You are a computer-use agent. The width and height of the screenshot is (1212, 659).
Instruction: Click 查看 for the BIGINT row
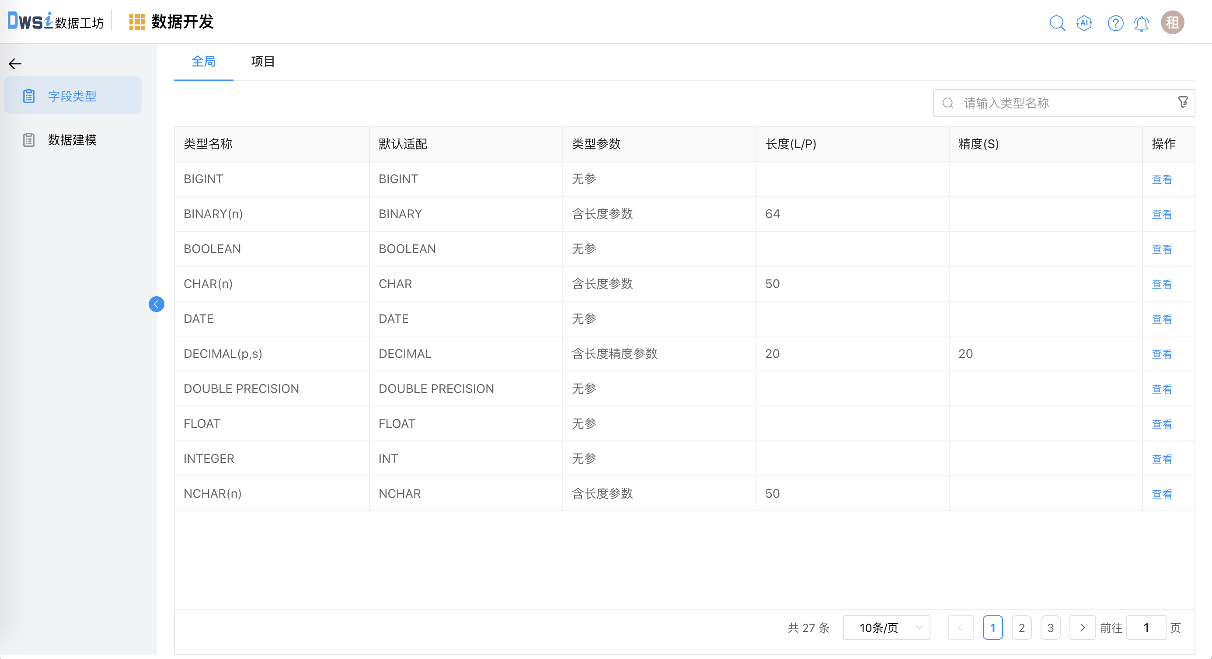click(x=1161, y=179)
